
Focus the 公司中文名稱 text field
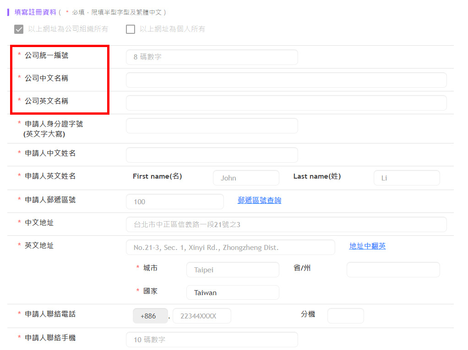pos(286,80)
